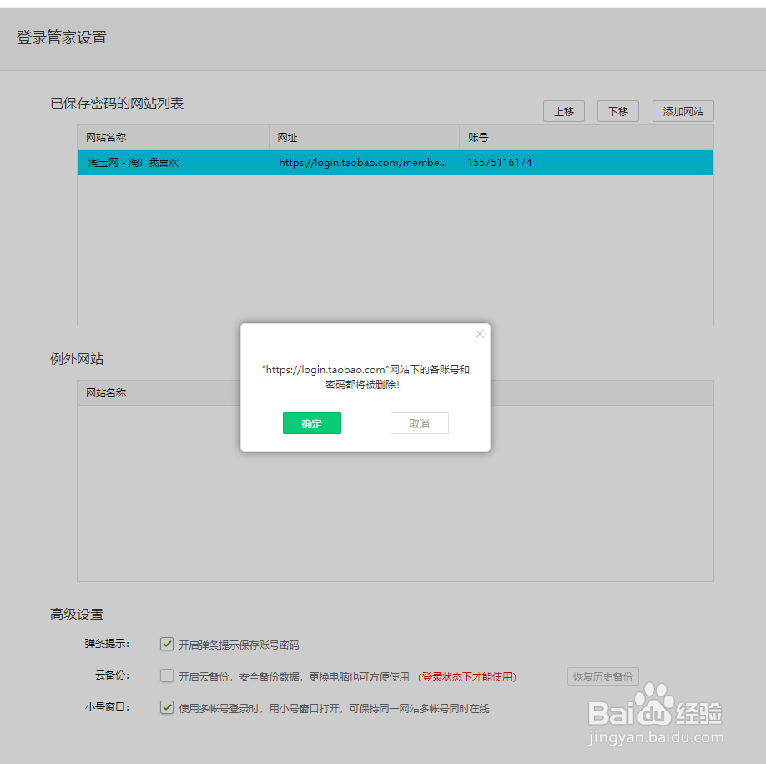Click the 高级设置 section heading
766x764 pixels.
(x=77, y=614)
